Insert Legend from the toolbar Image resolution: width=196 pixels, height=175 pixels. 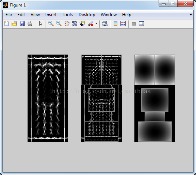pyautogui.click(x=123, y=24)
